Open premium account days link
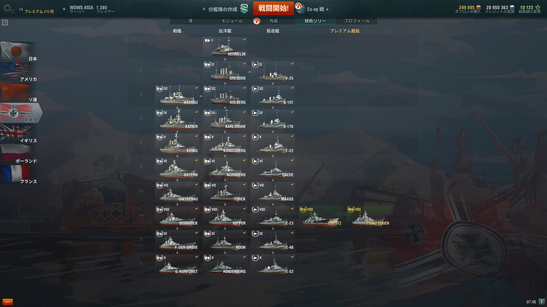The width and height of the screenshot is (547, 307). (x=39, y=11)
